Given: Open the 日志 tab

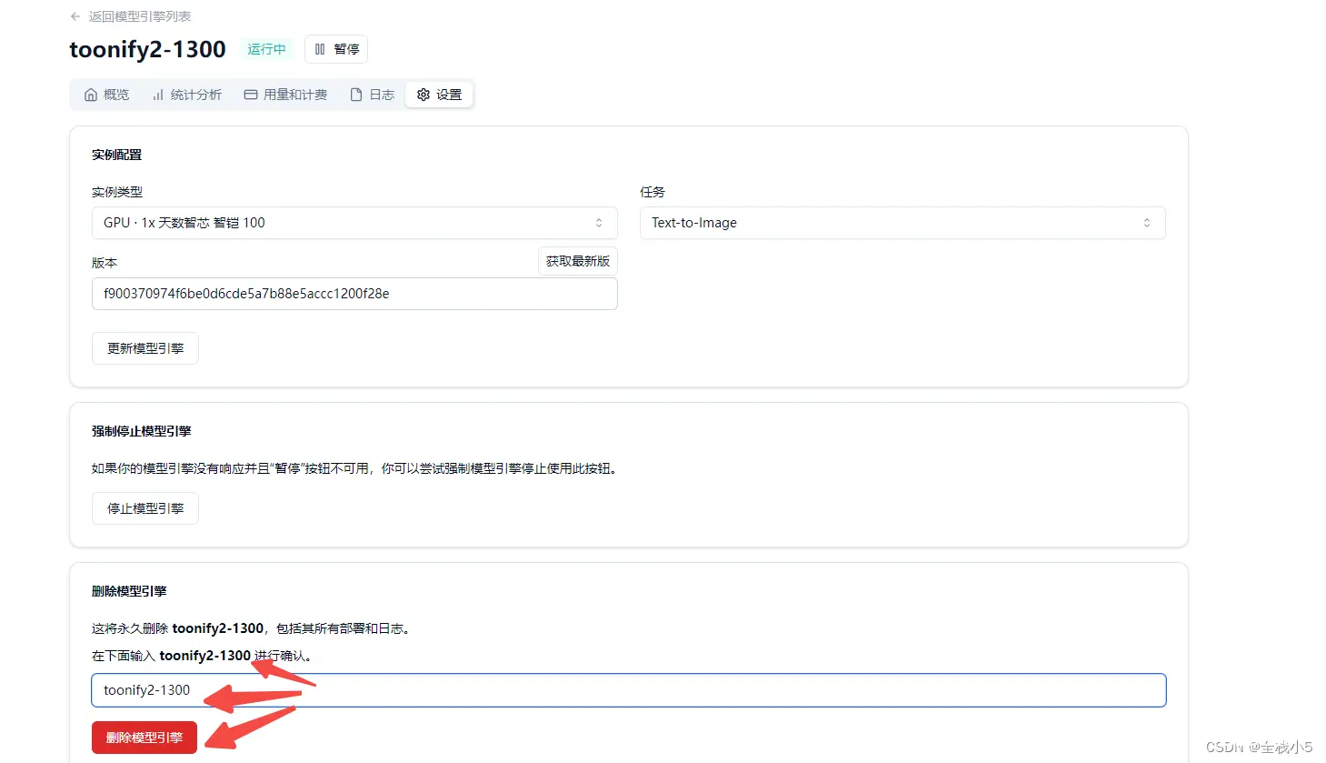Looking at the screenshot, I should [x=372, y=95].
